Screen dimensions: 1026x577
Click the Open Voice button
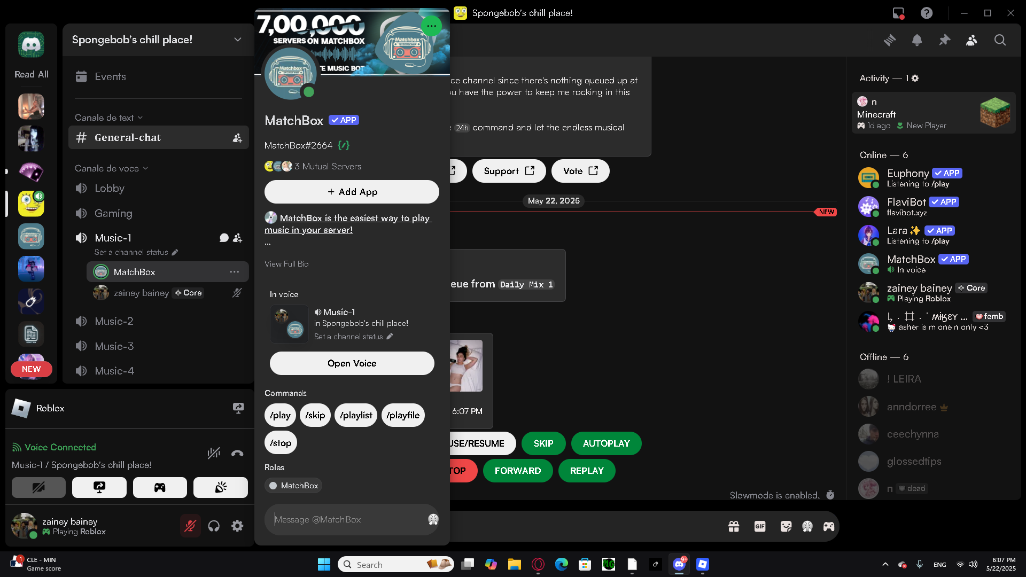(352, 363)
